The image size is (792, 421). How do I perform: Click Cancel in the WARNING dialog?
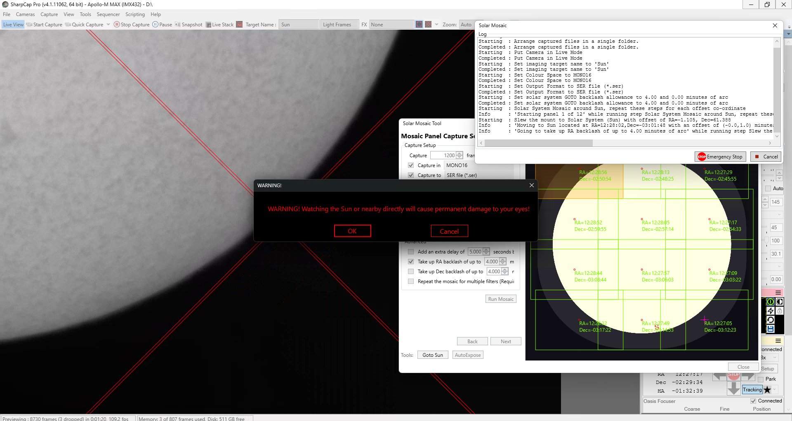coord(449,231)
